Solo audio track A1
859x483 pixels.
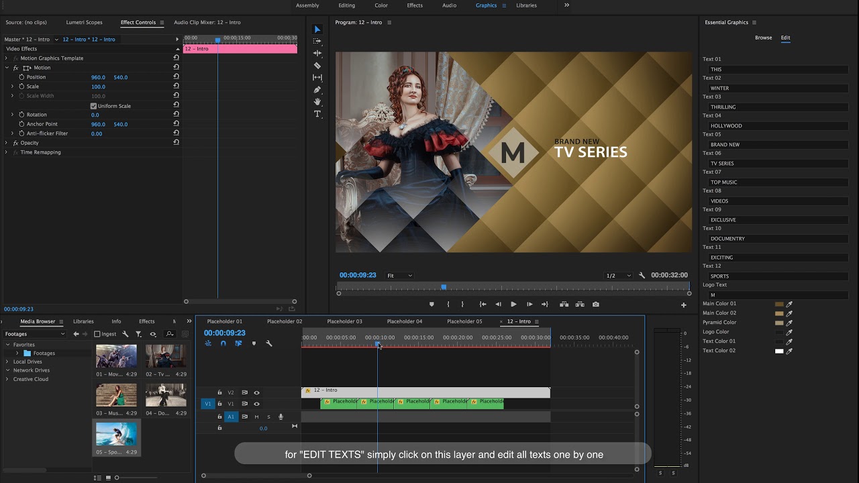pyautogui.click(x=268, y=417)
